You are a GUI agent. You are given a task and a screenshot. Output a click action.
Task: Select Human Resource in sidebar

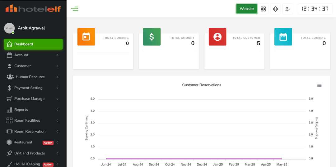tap(33, 77)
